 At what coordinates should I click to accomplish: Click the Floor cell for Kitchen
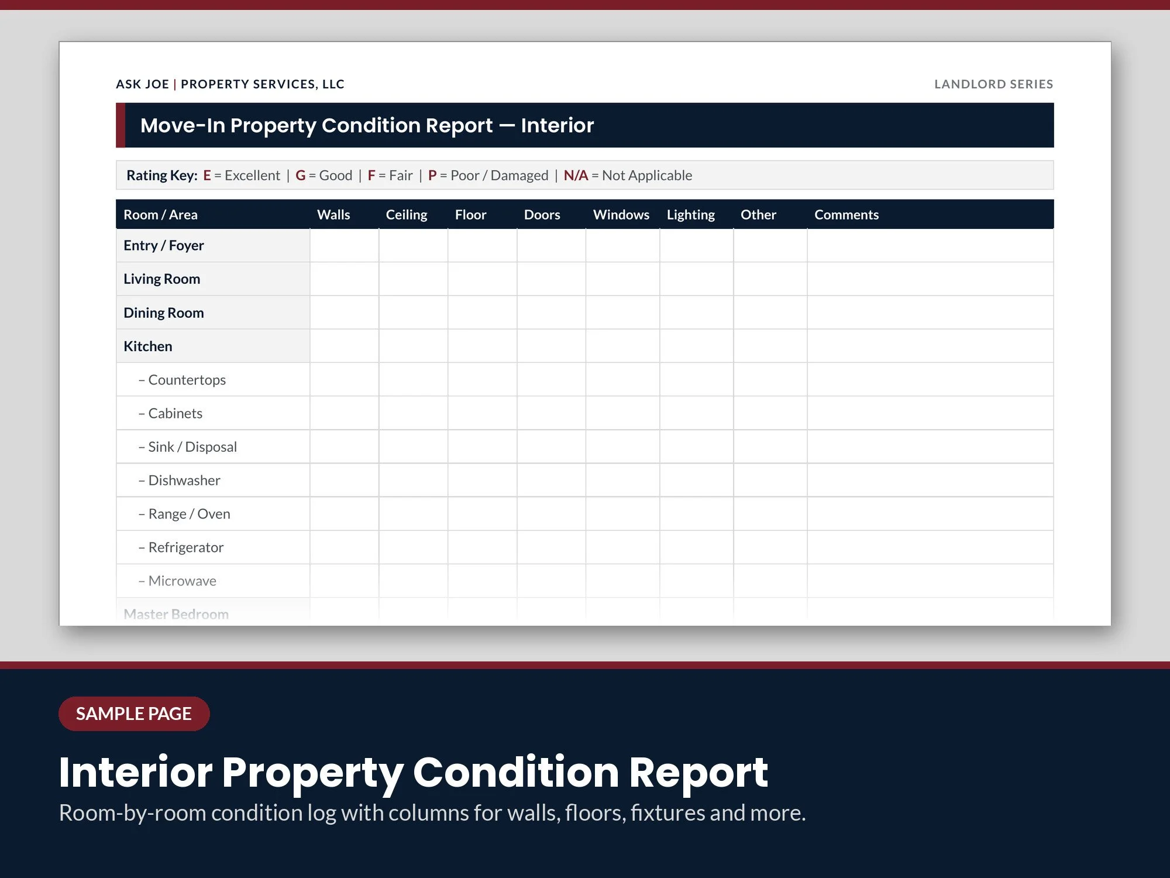[x=483, y=346]
